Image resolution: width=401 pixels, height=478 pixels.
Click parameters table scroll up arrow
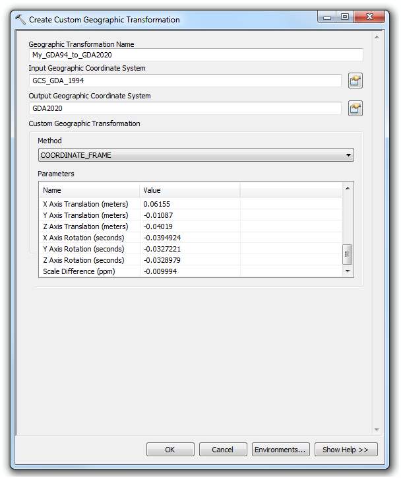[348, 188]
